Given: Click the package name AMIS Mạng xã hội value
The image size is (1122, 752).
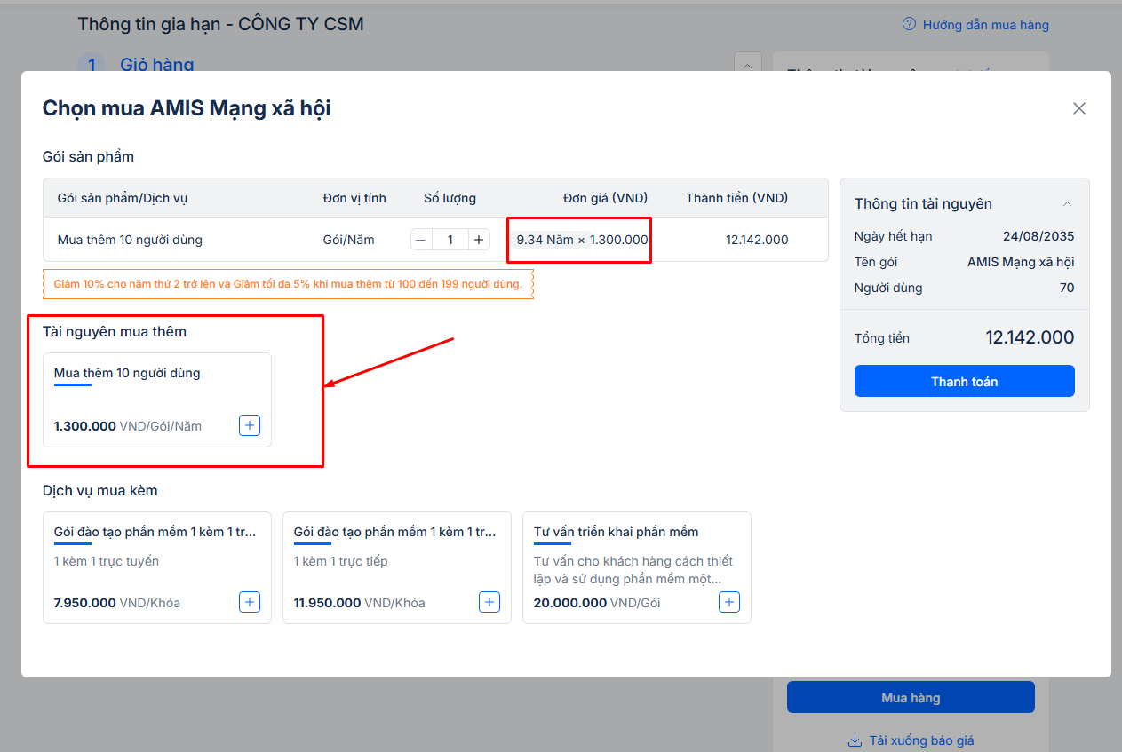Looking at the screenshot, I should pos(1021,262).
